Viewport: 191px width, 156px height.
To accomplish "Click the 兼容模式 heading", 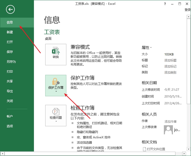I will 80,47.
